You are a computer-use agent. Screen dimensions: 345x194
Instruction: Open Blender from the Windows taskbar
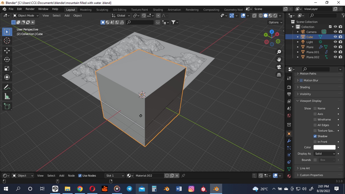coord(216,189)
